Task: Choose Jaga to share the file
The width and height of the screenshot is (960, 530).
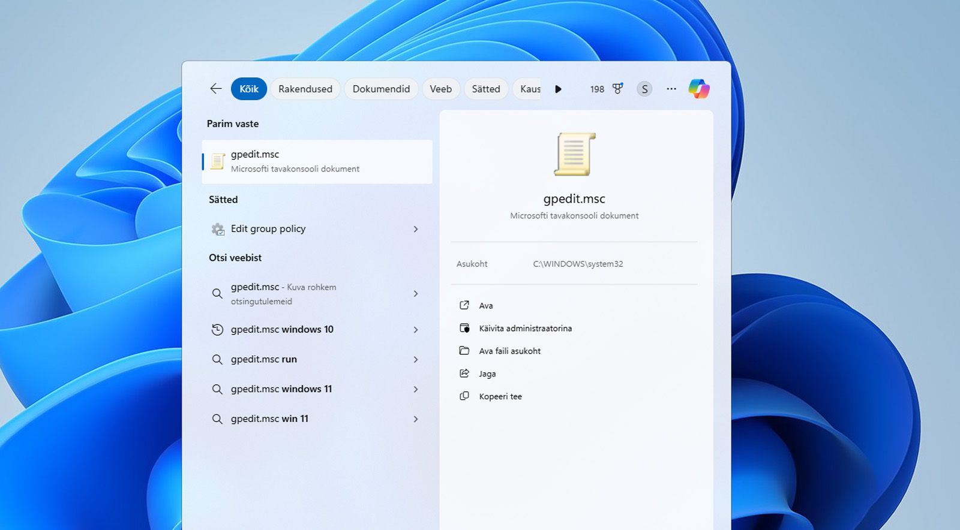Action: 487,374
